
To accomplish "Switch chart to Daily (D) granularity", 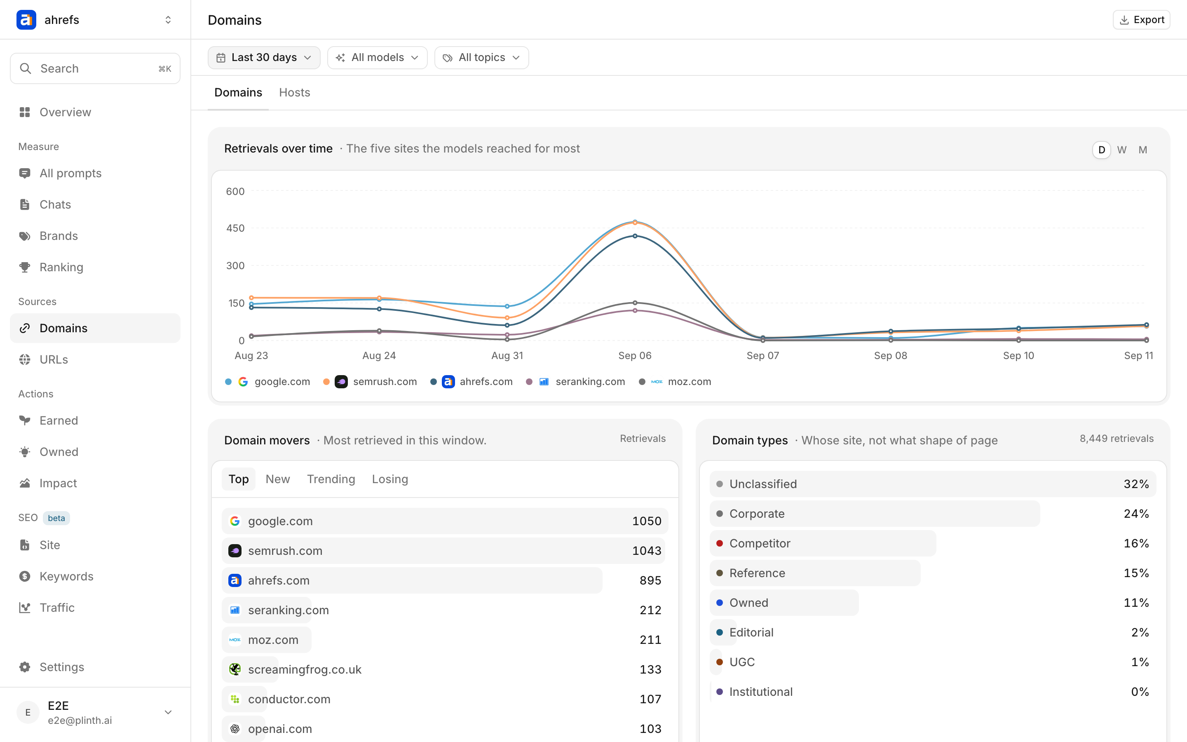I will pos(1102,150).
